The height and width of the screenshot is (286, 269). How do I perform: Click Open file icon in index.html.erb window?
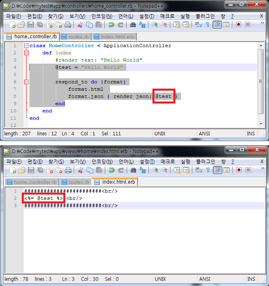pyautogui.click(x=22, y=170)
